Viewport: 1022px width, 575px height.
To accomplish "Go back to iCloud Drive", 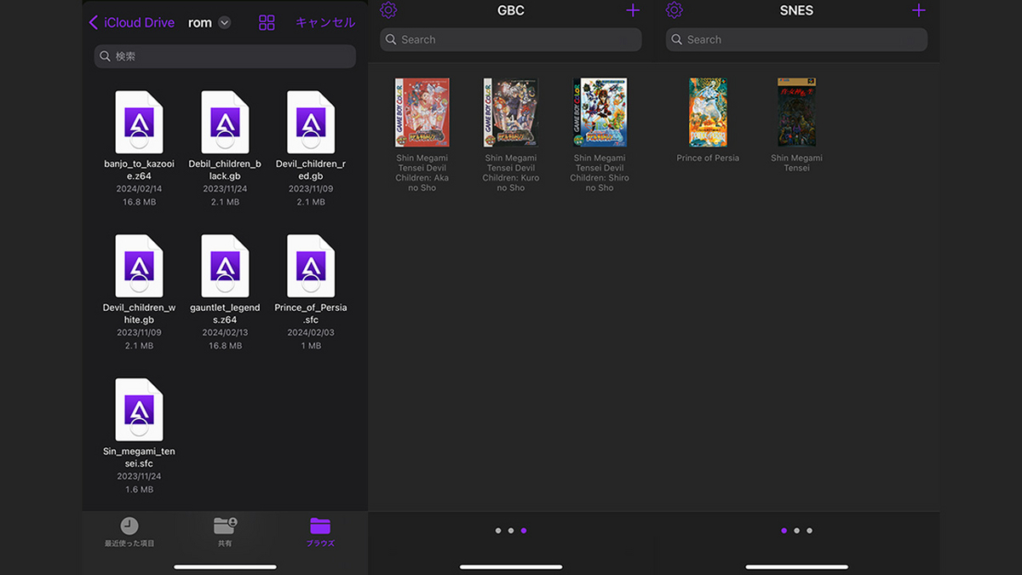I will tap(131, 22).
